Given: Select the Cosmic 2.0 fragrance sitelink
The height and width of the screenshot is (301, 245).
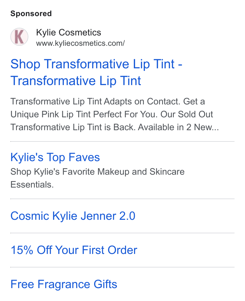Looking at the screenshot, I should 73,216.
